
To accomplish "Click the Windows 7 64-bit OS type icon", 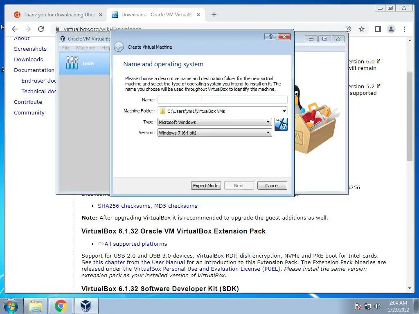I will 281,124.
